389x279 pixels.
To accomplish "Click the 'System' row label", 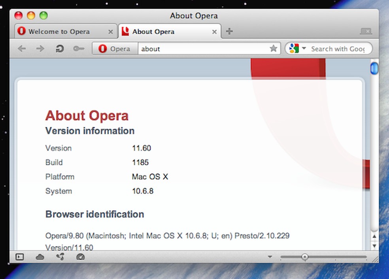I will (59, 191).
